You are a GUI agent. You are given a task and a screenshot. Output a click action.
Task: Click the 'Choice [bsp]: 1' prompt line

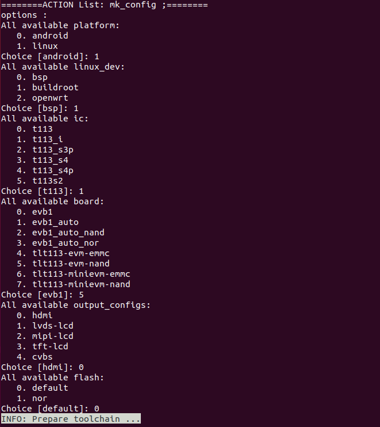(40, 108)
